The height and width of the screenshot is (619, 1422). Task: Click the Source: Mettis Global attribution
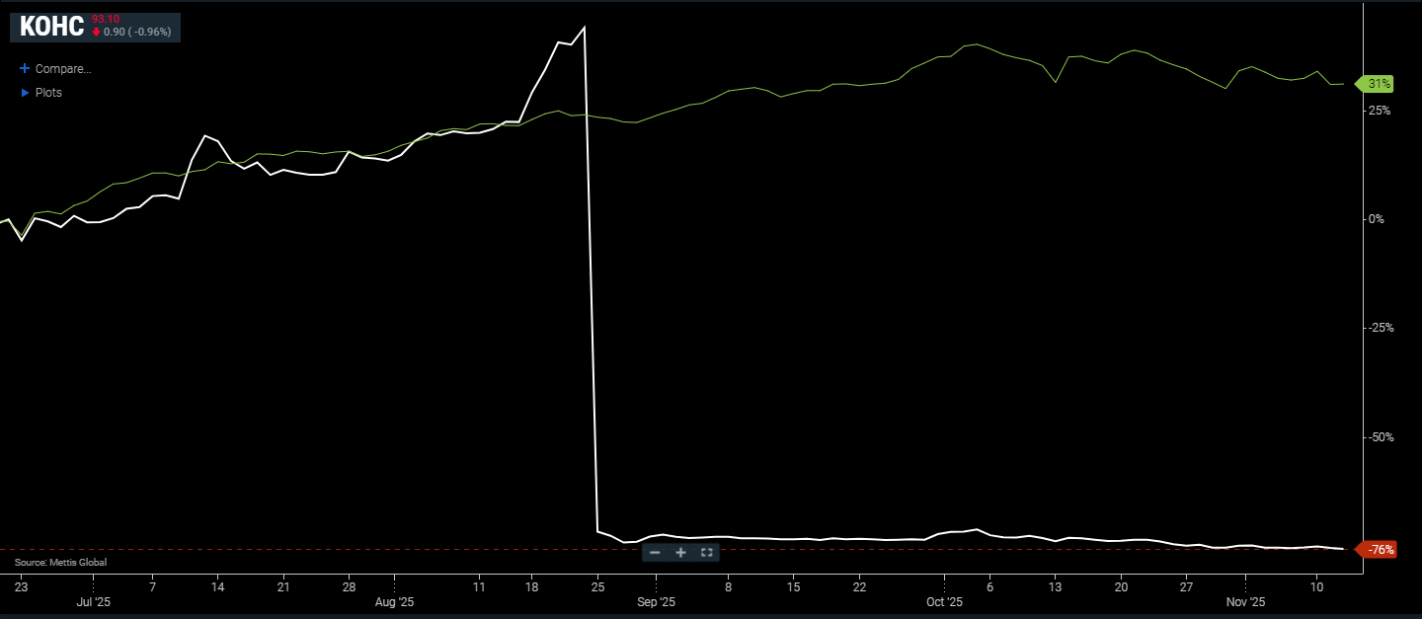(x=60, y=563)
